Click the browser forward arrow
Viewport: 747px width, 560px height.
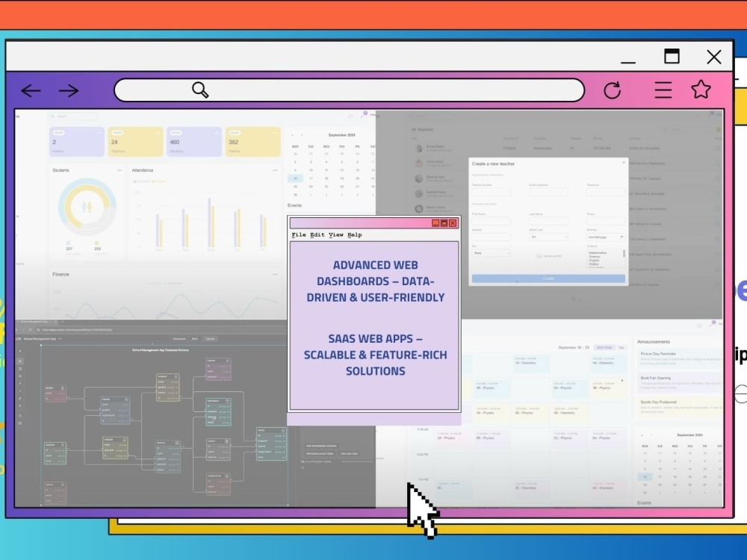tap(69, 90)
